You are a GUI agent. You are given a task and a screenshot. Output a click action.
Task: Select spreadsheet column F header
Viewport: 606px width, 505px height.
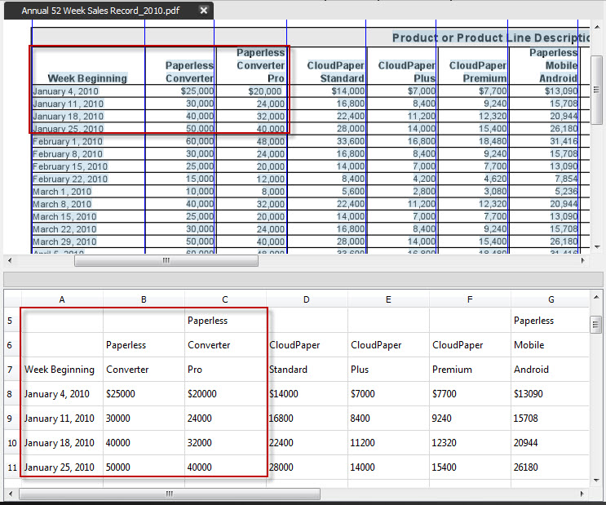click(x=470, y=299)
